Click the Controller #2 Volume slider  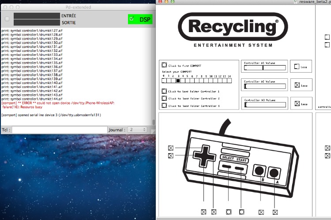pos(265,86)
